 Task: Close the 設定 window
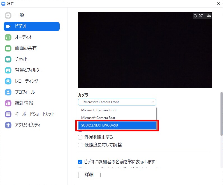[219, 4]
